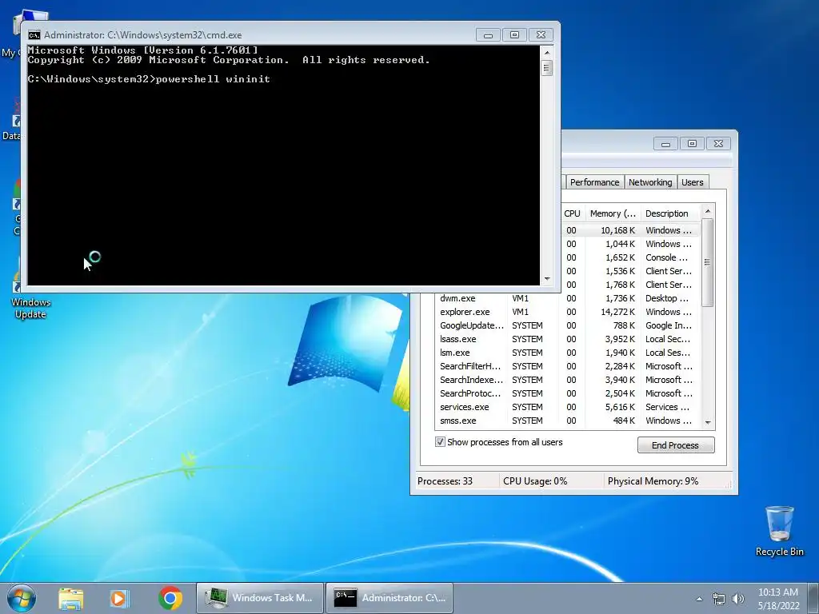This screenshot has width=819, height=614.
Task: Launch Windows Media Player from the taskbar
Action: coord(120,598)
